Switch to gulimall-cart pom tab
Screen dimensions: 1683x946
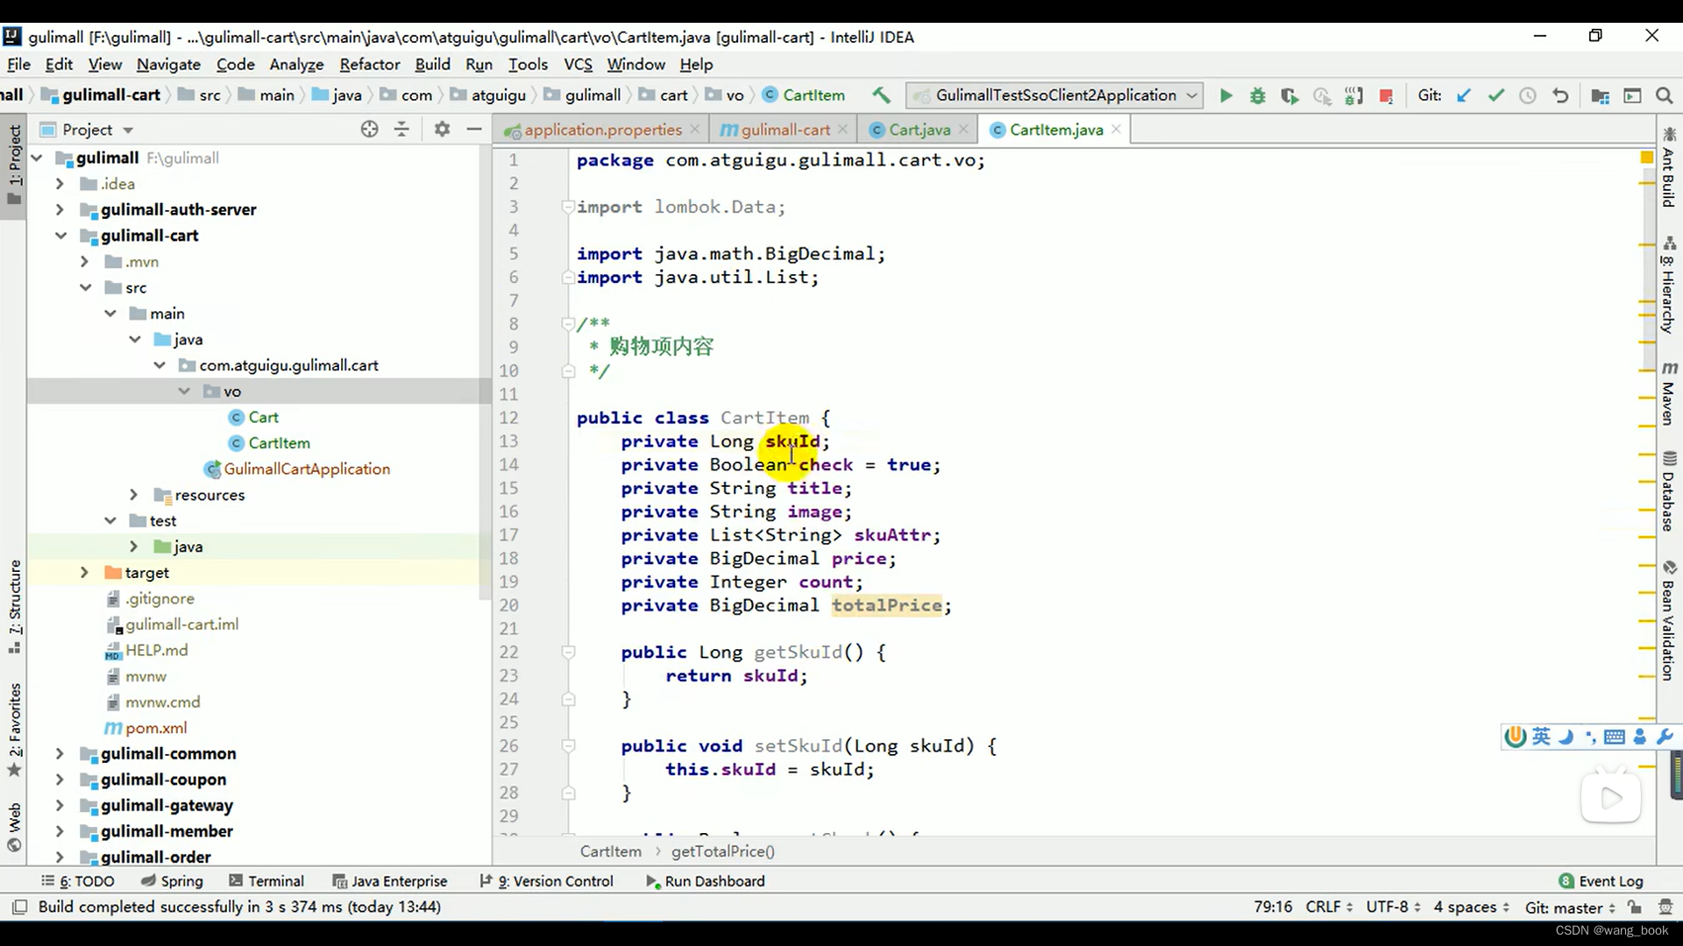(x=785, y=130)
